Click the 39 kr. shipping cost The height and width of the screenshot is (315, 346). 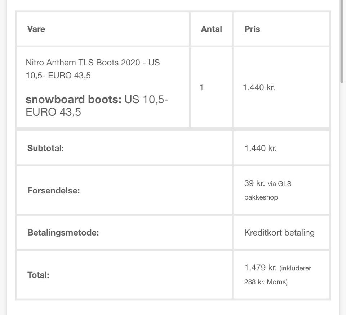254,183
